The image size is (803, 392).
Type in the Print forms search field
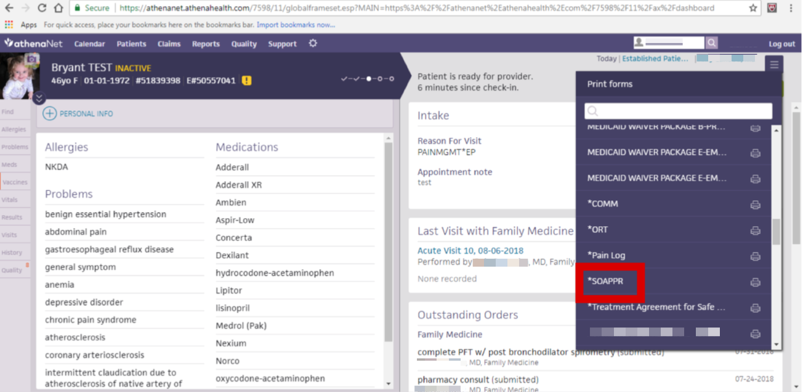point(678,111)
